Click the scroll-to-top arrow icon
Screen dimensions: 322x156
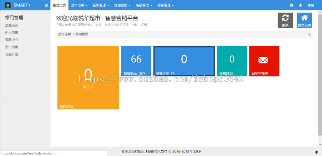(x=317, y=152)
